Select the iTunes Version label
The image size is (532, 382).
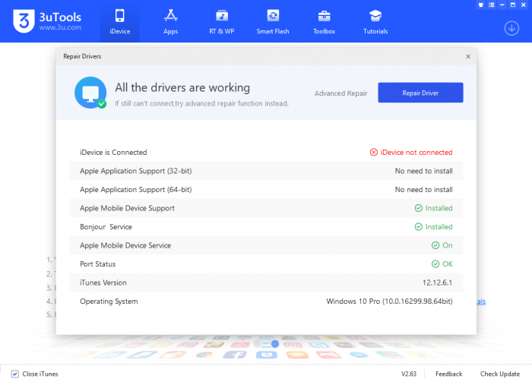coord(103,283)
